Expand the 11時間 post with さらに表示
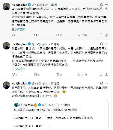The width and height of the screenshot is (113, 130). 19,69
